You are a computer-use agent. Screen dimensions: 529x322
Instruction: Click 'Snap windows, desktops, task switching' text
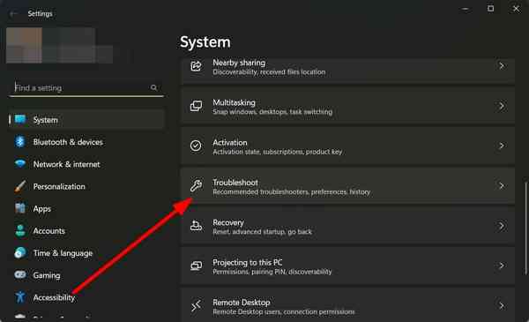pos(272,112)
